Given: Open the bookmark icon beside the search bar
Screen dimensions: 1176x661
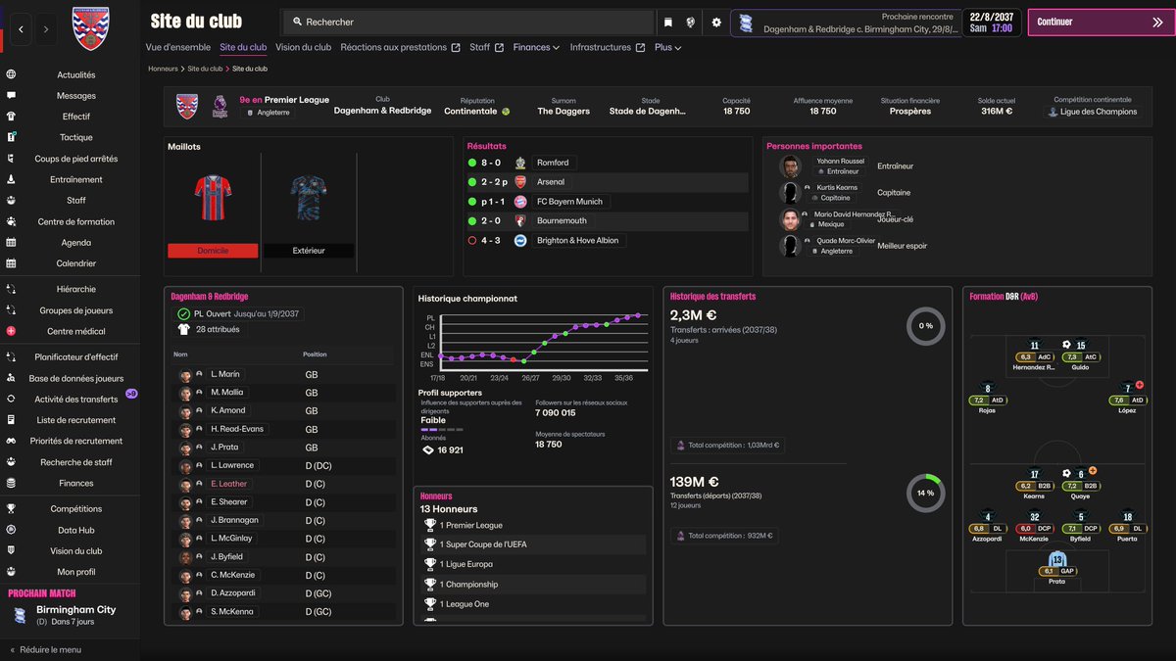Looking at the screenshot, I should [x=668, y=23].
